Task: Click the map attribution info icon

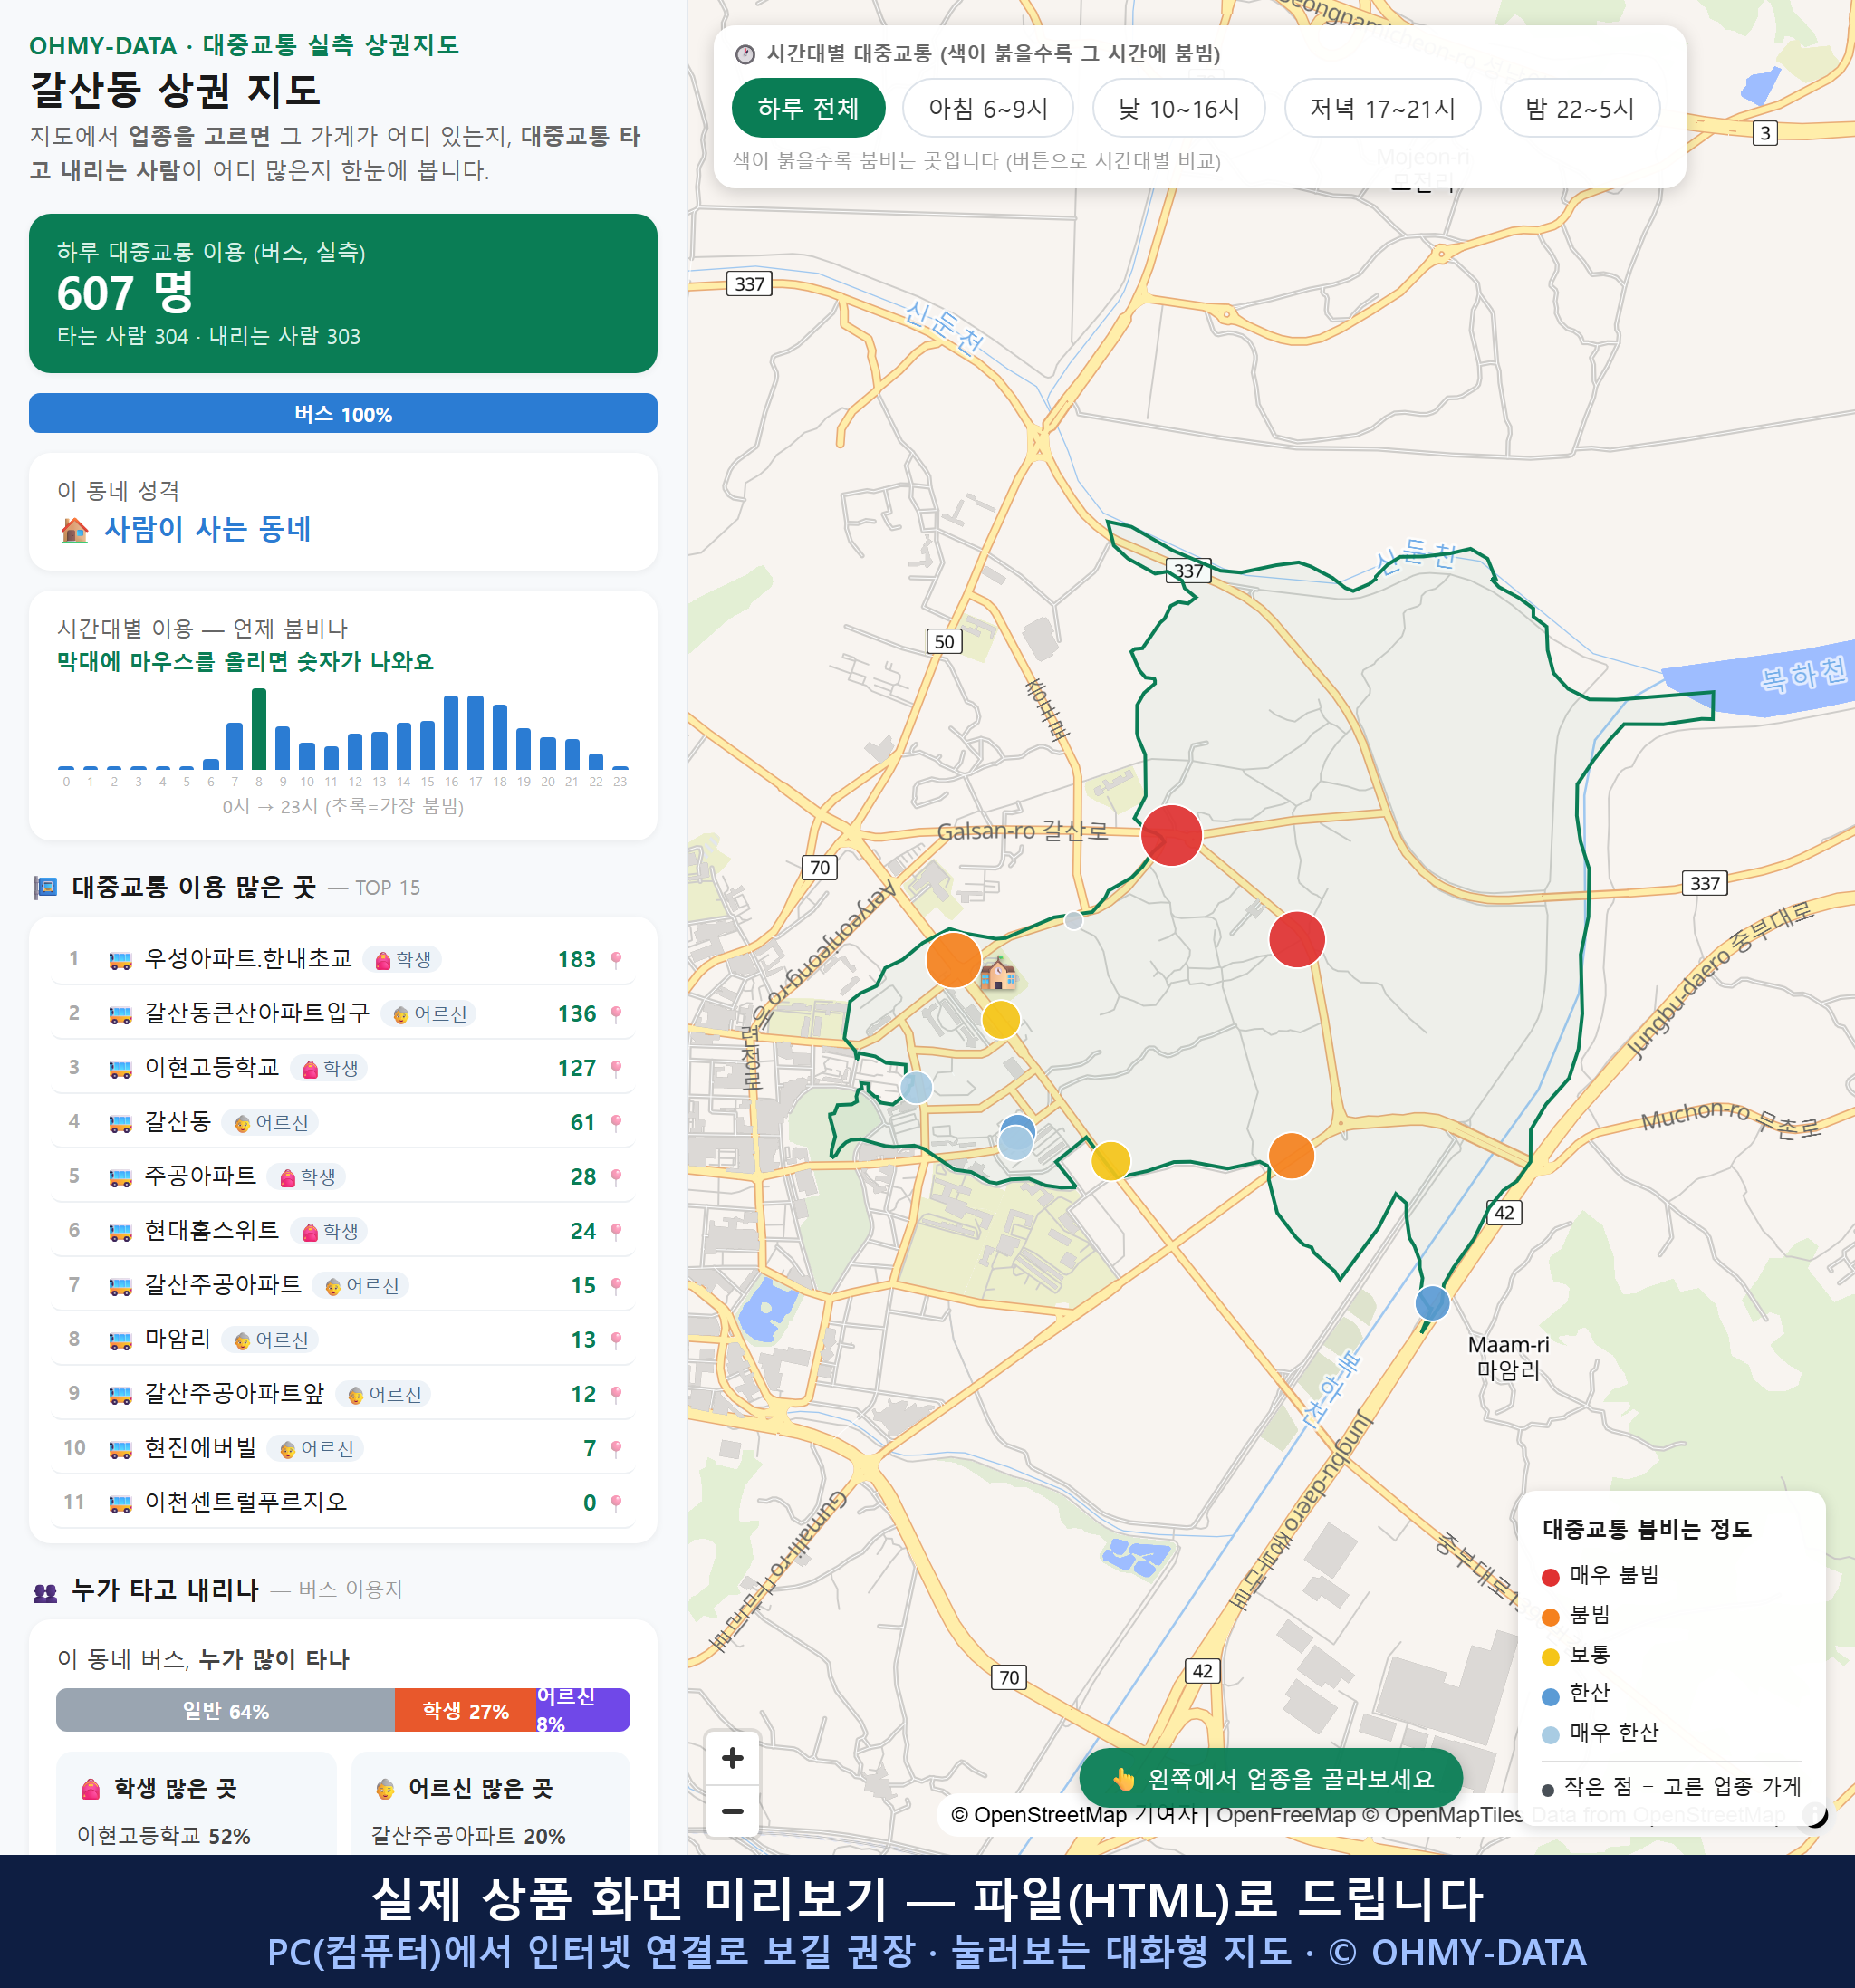Action: [x=1815, y=1814]
